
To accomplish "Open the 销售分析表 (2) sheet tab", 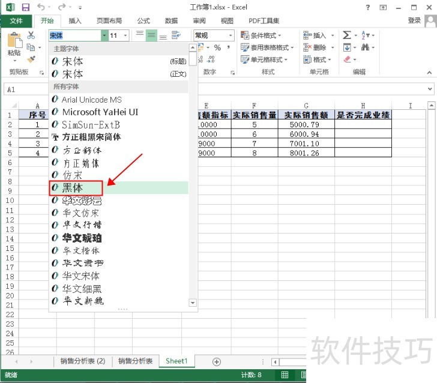I will point(83,361).
